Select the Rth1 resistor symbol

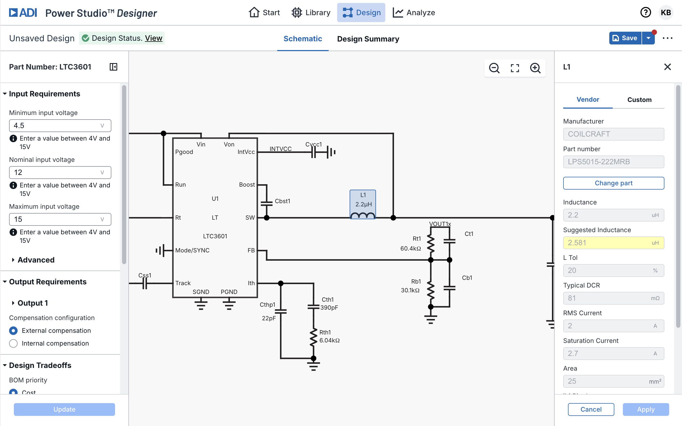(313, 337)
